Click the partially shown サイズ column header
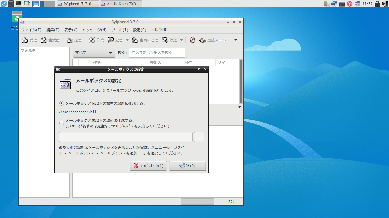Viewport: 389px width, 218px height. click(222, 62)
